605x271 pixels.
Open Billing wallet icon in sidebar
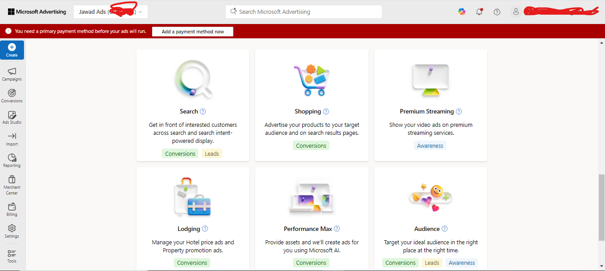pyautogui.click(x=12, y=210)
